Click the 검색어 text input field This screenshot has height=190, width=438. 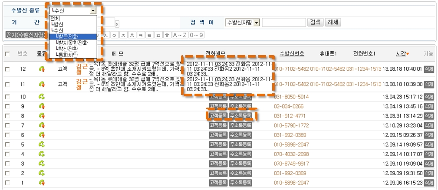point(283,23)
